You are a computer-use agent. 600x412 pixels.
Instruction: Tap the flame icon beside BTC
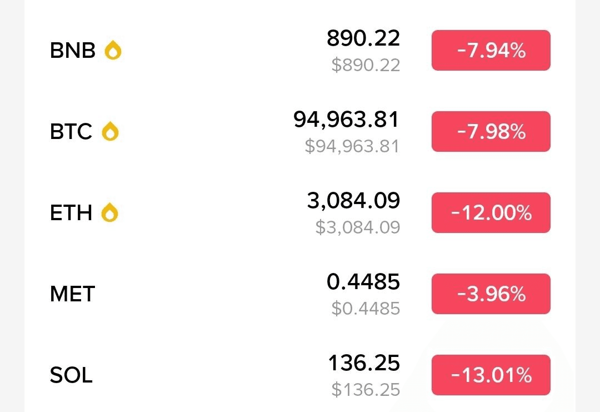(110, 132)
